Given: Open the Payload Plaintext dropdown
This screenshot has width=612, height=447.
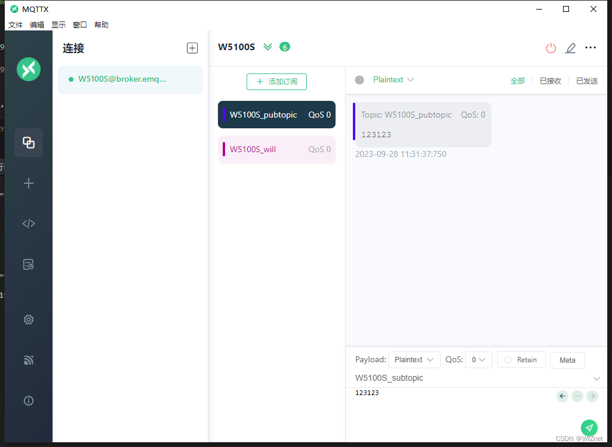Looking at the screenshot, I should tap(414, 360).
